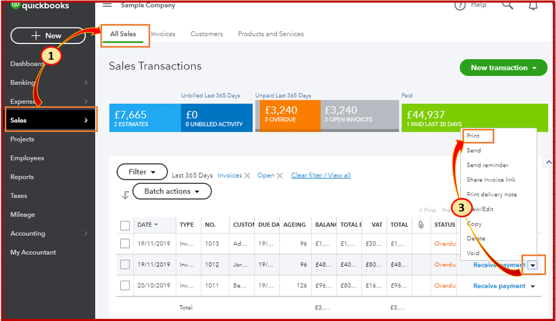
Task: Expand the Banking sidebar chevron
Action: coord(86,82)
